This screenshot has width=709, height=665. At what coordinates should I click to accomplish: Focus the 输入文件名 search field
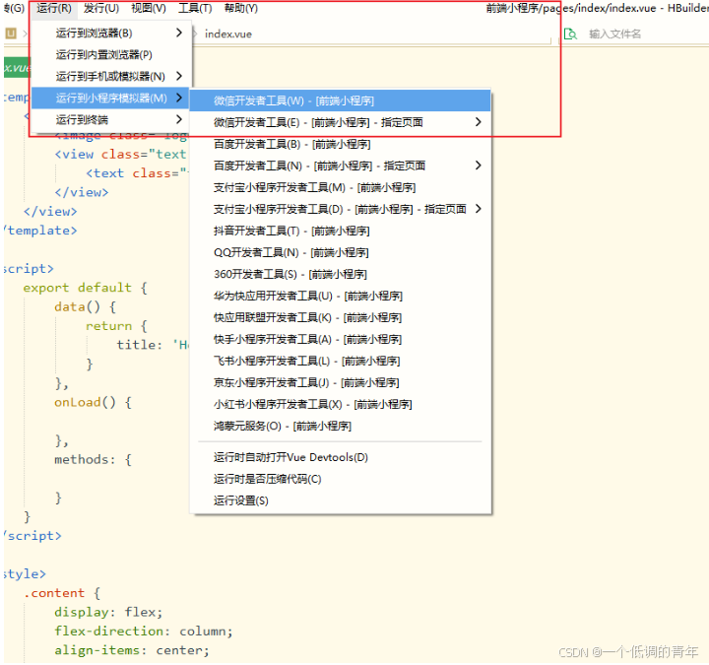[614, 33]
